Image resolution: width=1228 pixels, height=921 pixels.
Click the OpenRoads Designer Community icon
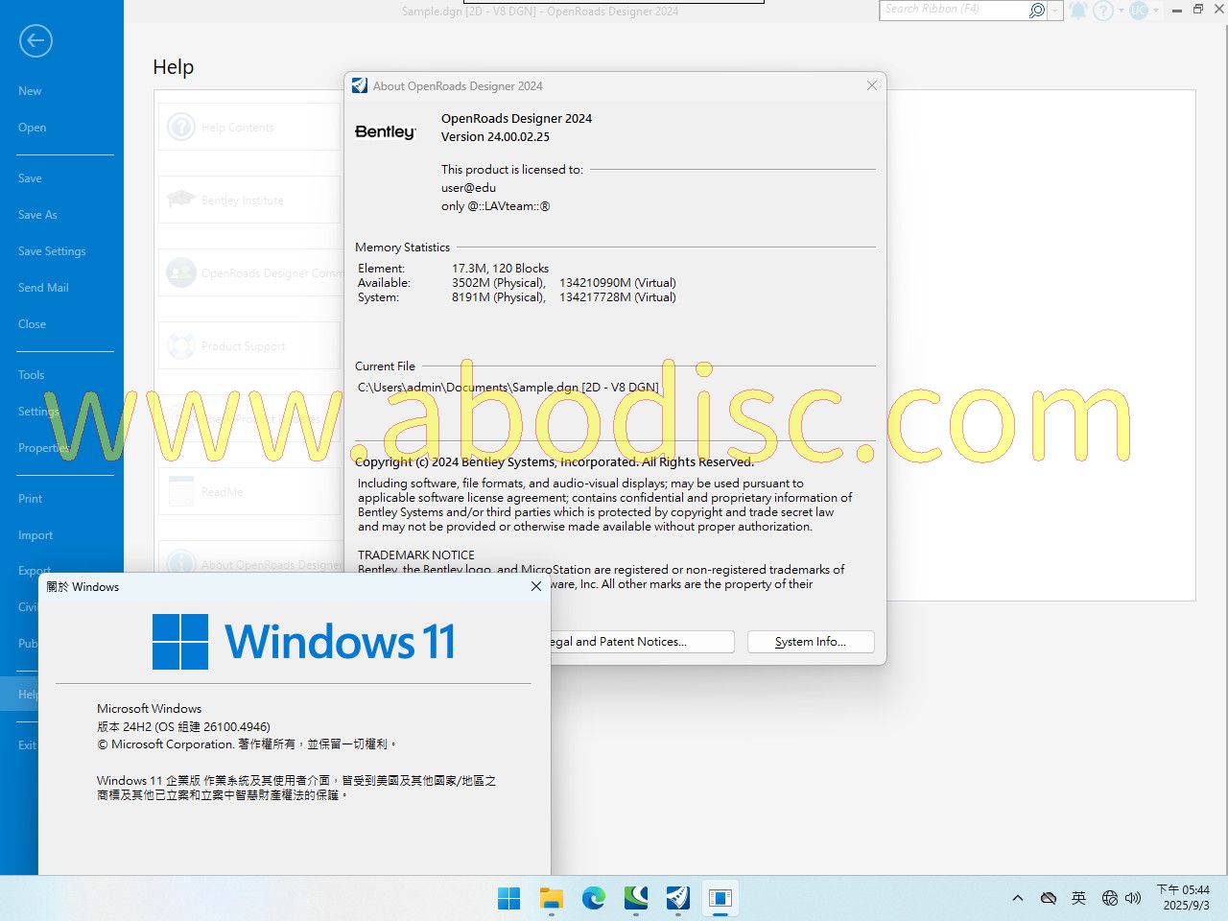[x=181, y=272]
